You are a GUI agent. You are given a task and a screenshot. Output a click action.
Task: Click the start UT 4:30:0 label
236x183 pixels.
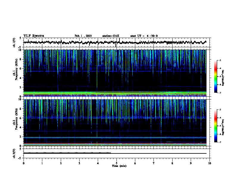[x=144, y=36]
